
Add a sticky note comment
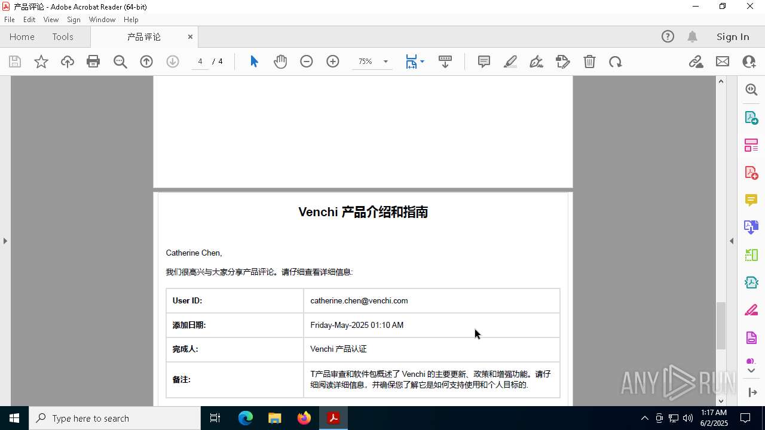click(x=484, y=62)
